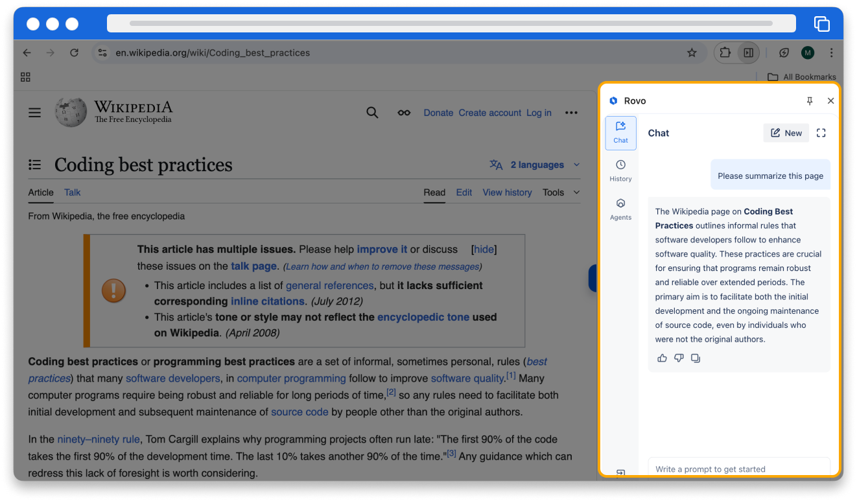This screenshot has height=501, width=857.
Task: Click the performance icon beside profile avatar
Action: pyautogui.click(x=784, y=52)
